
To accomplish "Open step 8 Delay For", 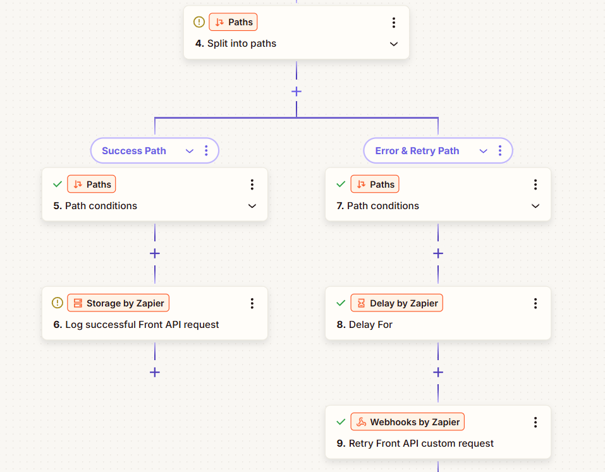I will tap(438, 313).
